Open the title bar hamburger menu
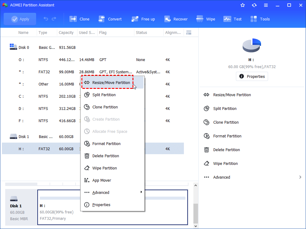The height and width of the screenshot is (229, 306). click(266, 5)
